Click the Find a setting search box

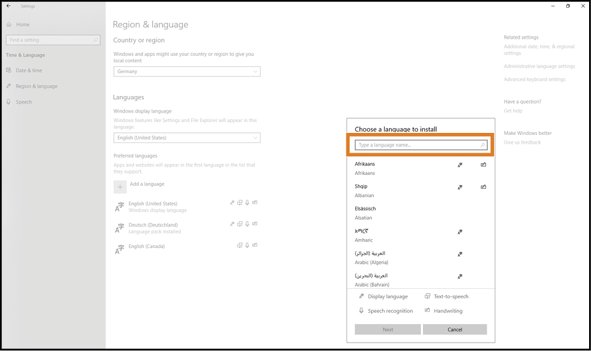(53, 40)
